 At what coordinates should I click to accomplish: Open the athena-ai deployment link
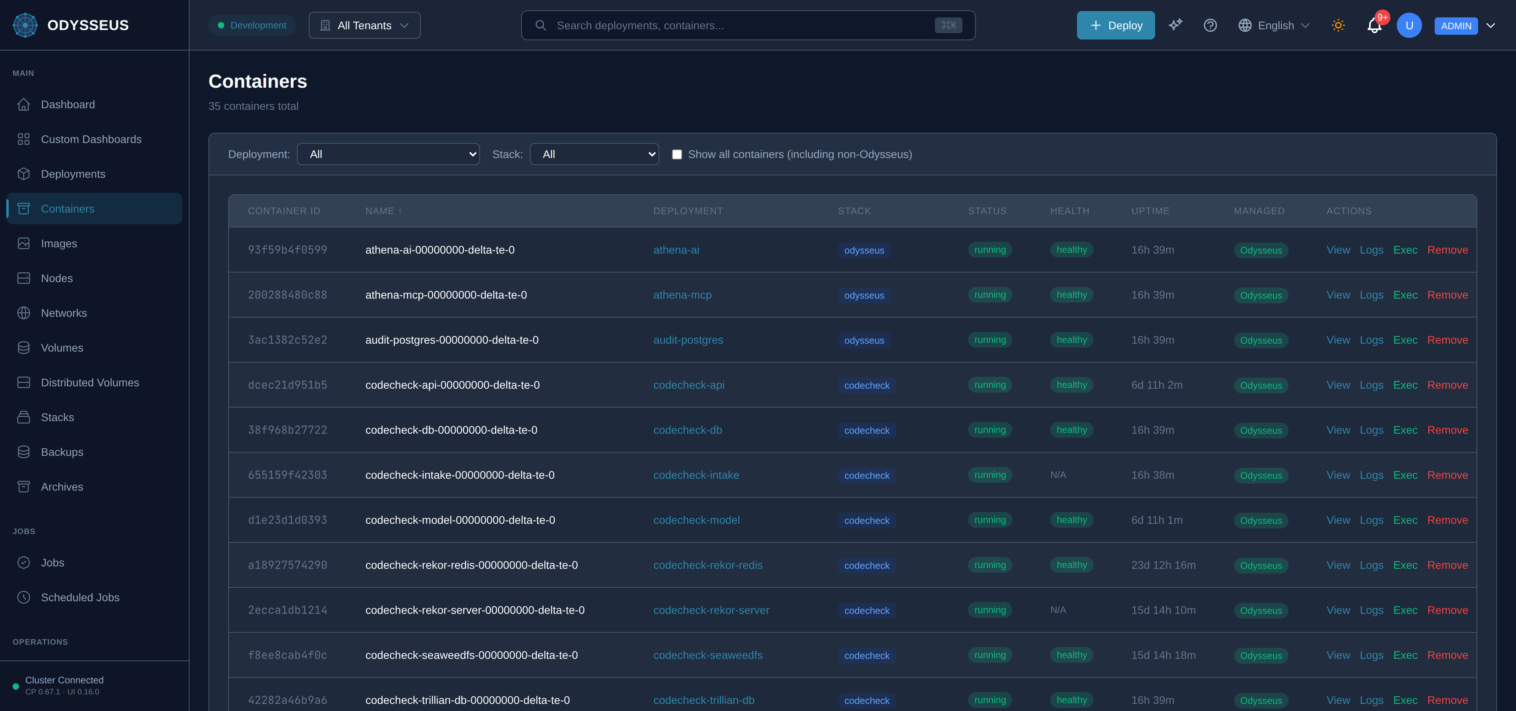tap(676, 250)
